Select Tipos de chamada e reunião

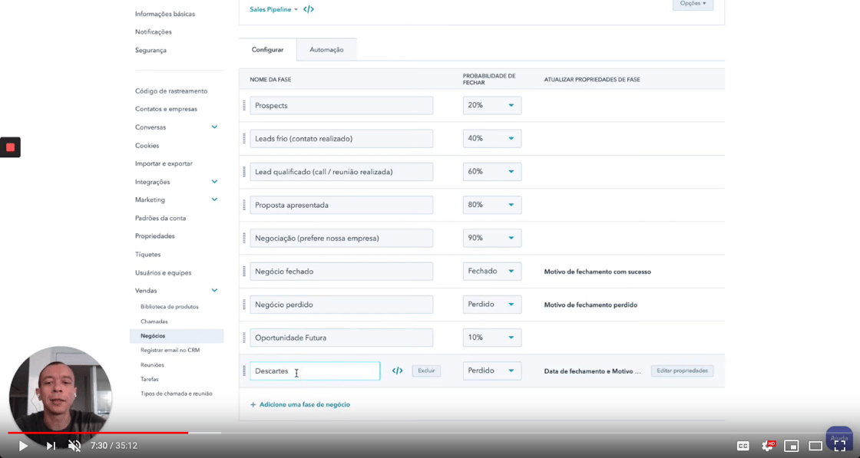176,394
